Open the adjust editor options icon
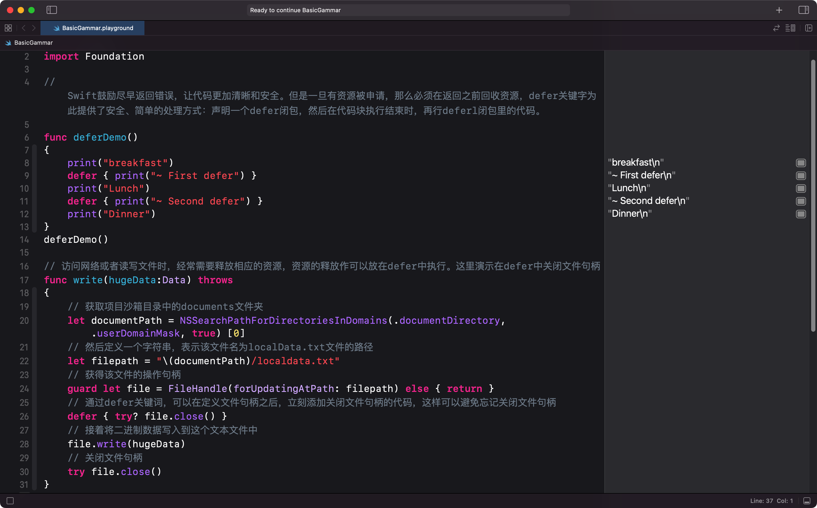 [x=790, y=28]
